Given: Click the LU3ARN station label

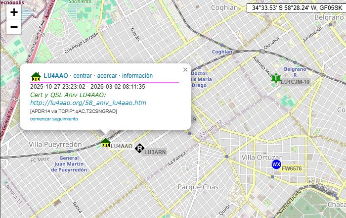Looking at the screenshot, I should [x=155, y=152].
